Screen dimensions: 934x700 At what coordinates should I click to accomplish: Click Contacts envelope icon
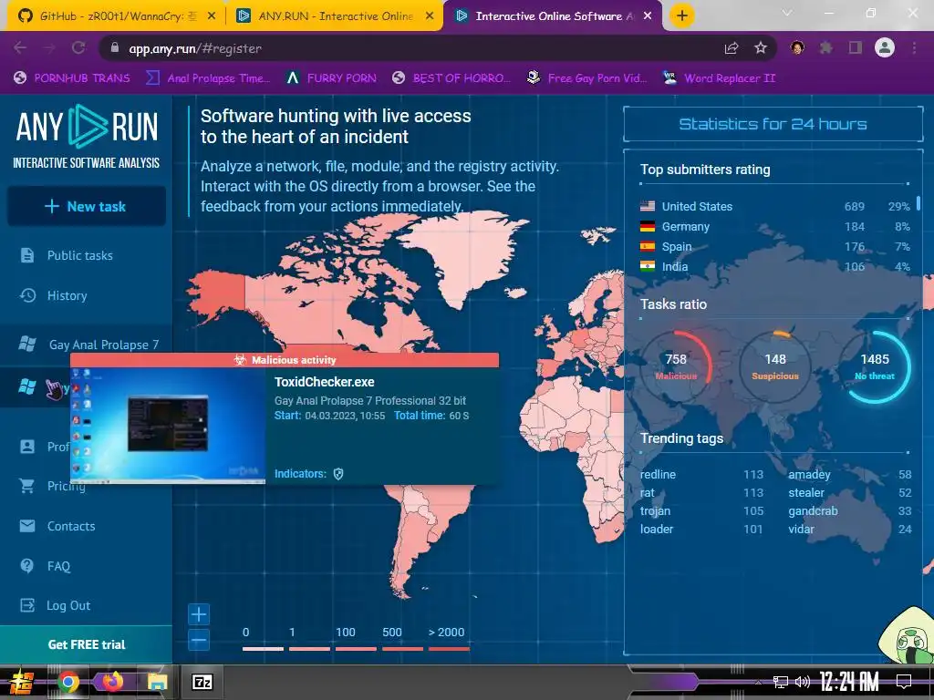point(27,526)
